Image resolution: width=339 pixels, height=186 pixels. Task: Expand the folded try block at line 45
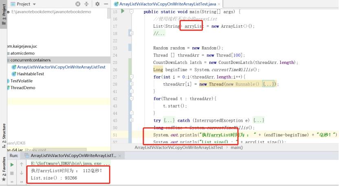[132, 120]
